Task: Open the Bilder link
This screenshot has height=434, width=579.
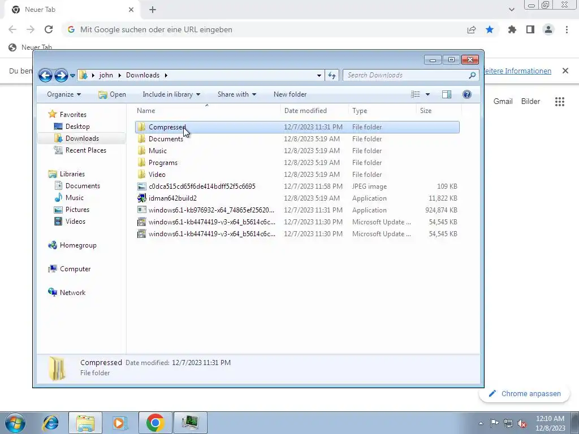Action: (530, 102)
